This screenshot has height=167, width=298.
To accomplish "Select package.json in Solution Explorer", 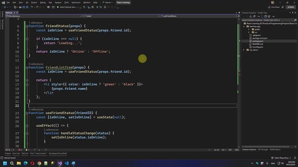I will (x=257, y=41).
